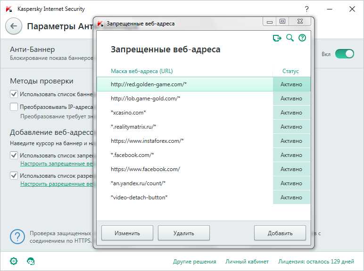Enable IP address conversion checkbox
This screenshot has width=364, height=271.
[14, 107]
